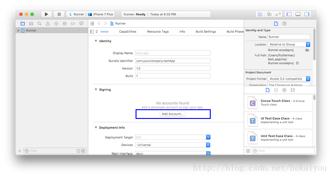The height and width of the screenshot is (177, 332).
Task: Click the Version field
Action: click(x=173, y=68)
